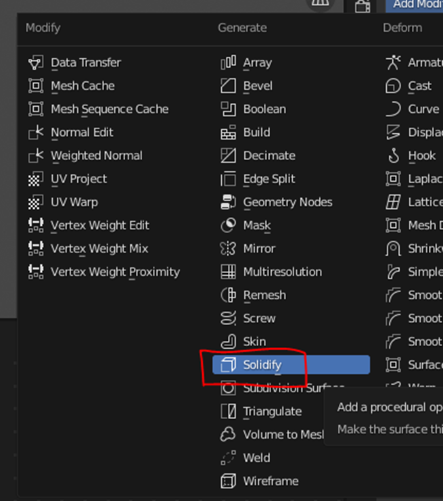
Task: Open the Add Modifier dropdown
Action: pos(414,5)
